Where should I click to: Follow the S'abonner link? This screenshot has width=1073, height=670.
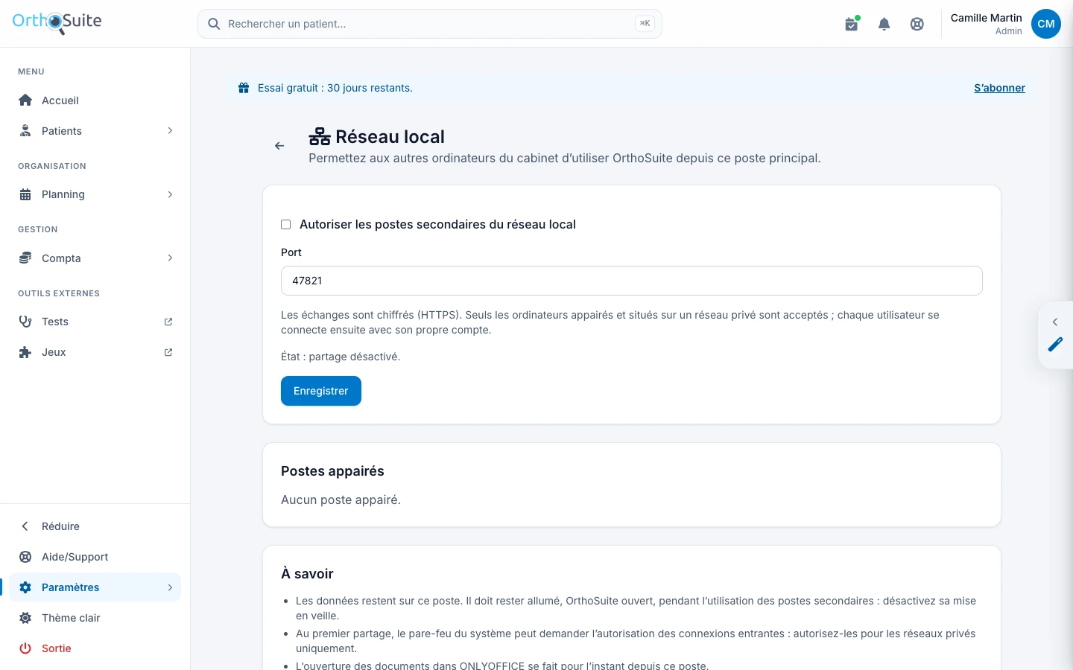tap(999, 88)
